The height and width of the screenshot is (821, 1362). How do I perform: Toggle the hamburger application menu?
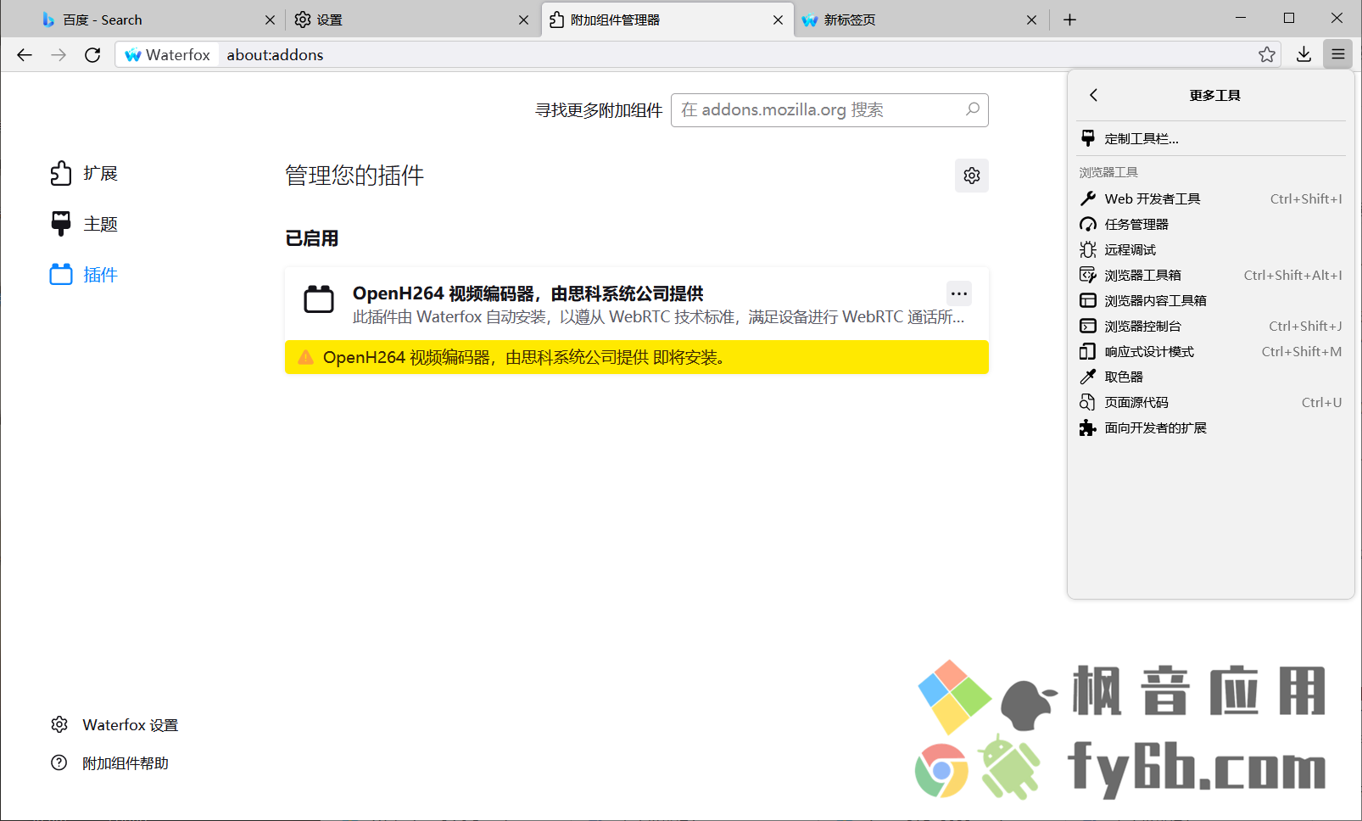click(x=1338, y=55)
